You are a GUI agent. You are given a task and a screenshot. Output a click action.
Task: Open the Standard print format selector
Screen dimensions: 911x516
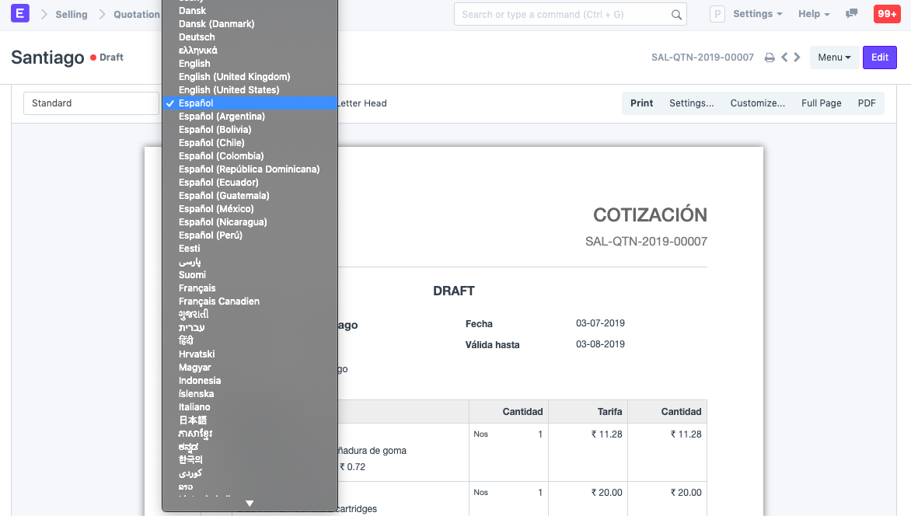[x=91, y=103]
